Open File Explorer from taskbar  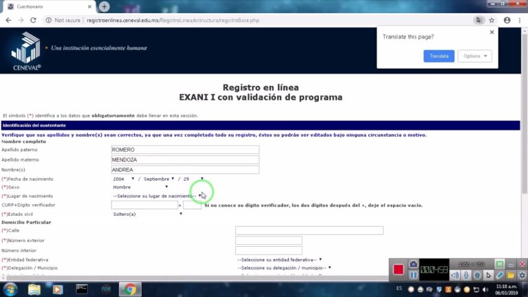34,289
